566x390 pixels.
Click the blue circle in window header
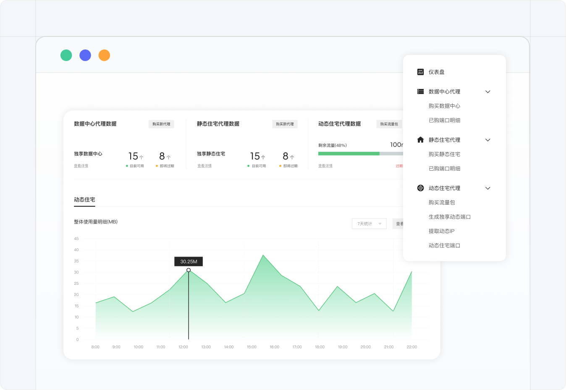pyautogui.click(x=85, y=55)
